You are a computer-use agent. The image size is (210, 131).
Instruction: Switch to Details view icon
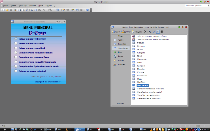point(161,32)
